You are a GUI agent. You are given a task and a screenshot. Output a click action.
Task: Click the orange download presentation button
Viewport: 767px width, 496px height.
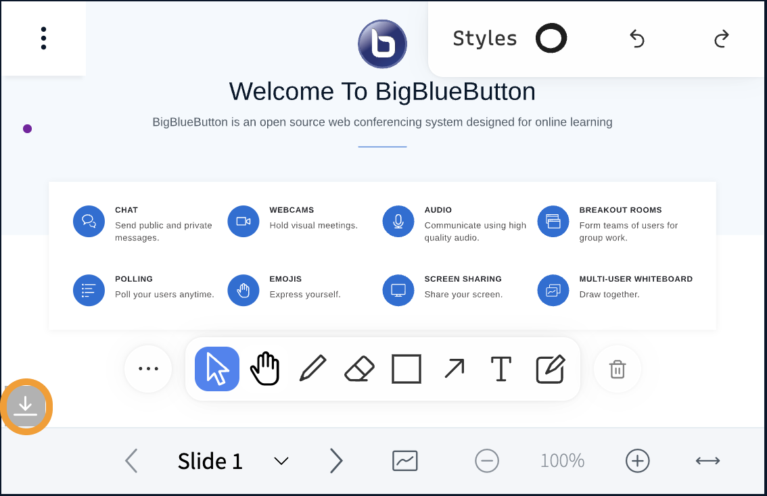[26, 406]
